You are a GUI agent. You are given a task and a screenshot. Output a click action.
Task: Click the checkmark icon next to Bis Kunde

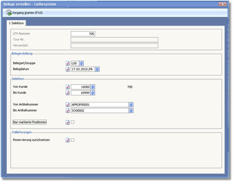click(68, 93)
